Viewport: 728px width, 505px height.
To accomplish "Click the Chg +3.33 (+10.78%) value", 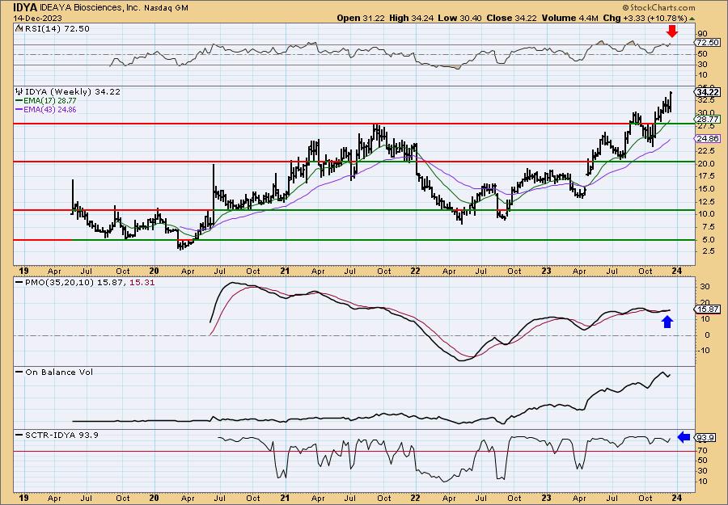I will (645, 18).
